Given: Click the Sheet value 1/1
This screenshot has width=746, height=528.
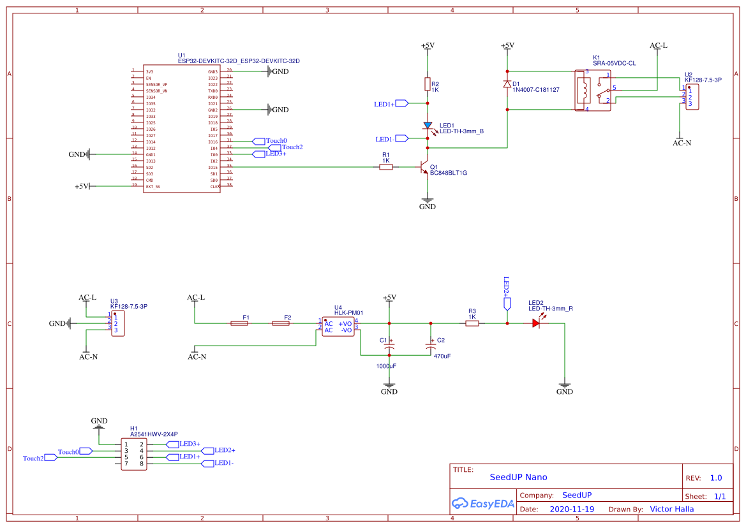Looking at the screenshot, I should tap(720, 496).
